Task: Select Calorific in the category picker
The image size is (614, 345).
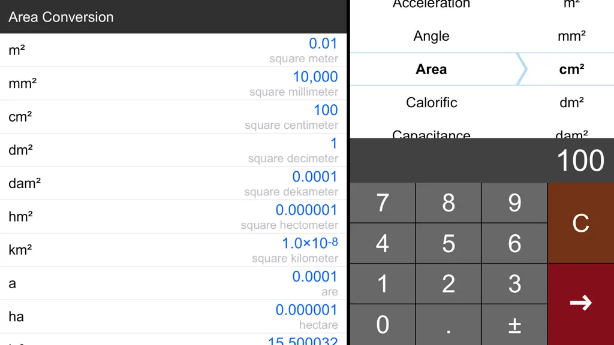Action: coord(431,102)
